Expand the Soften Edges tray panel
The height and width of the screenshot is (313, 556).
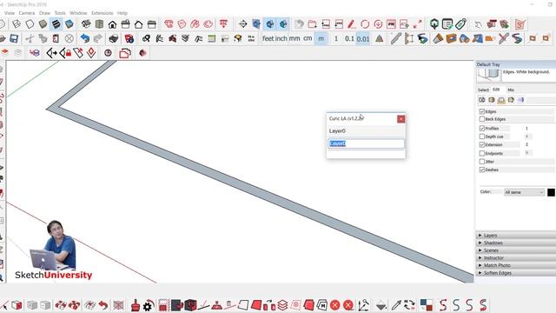pos(516,273)
